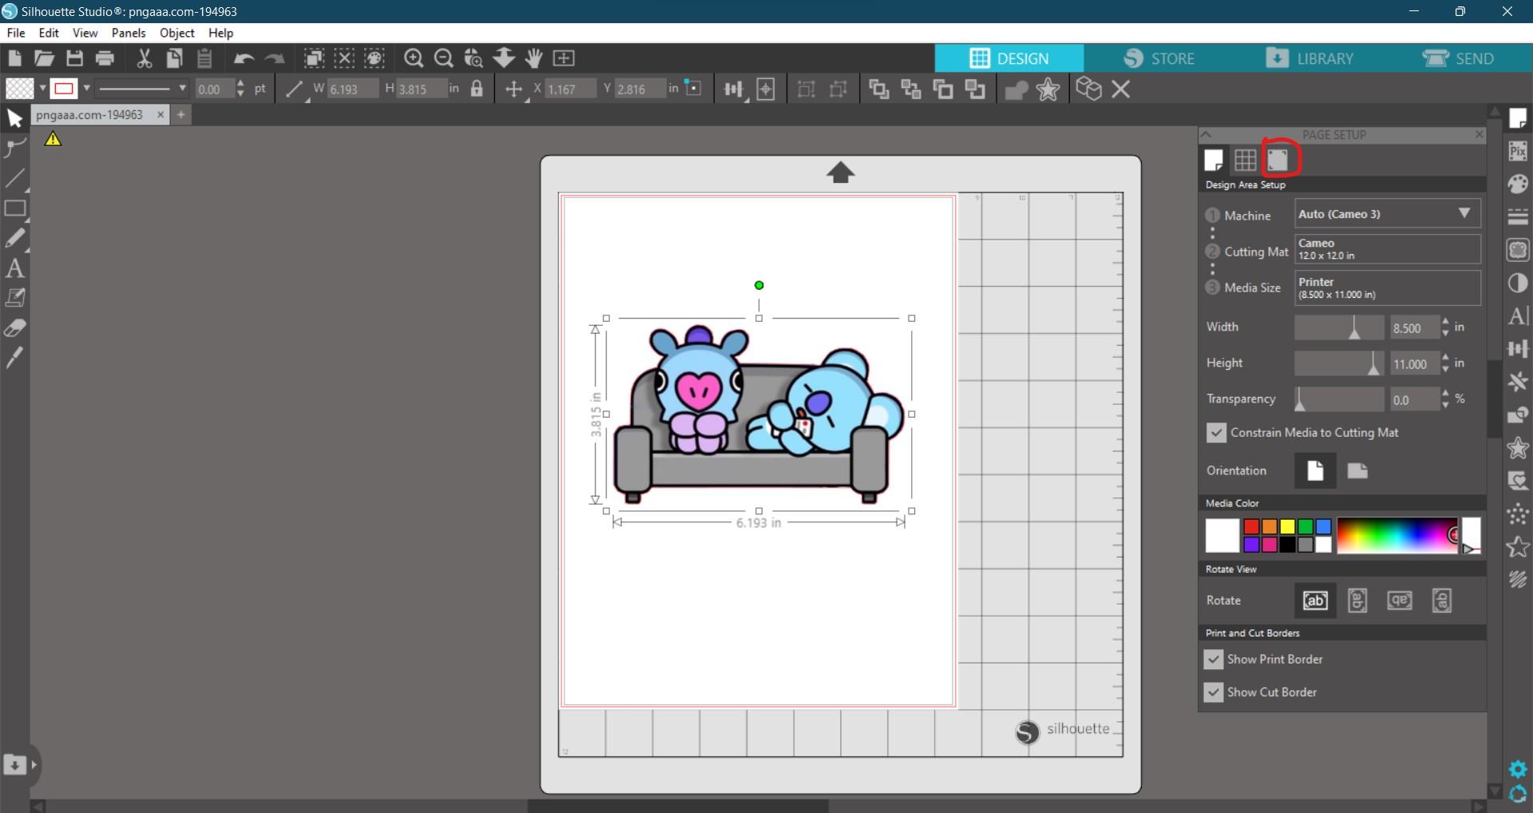
Task: Select the default ab rotate view
Action: 1315,601
